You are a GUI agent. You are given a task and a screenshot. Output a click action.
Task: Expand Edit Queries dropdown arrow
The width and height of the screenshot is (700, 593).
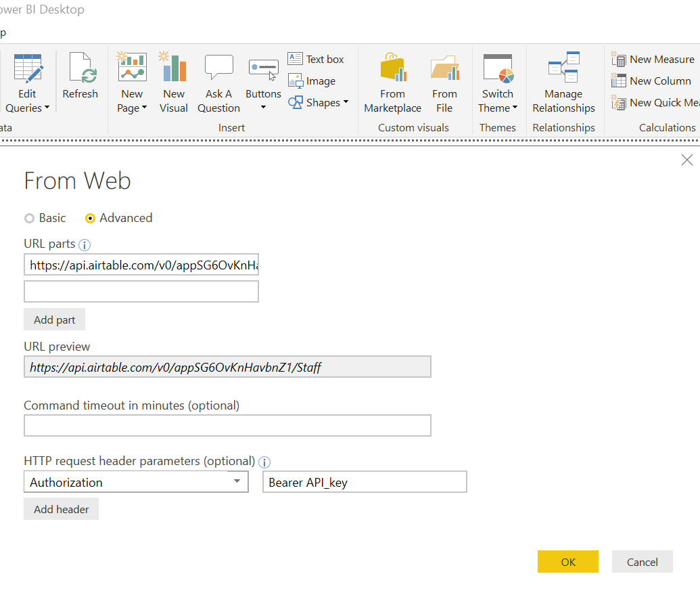click(47, 108)
